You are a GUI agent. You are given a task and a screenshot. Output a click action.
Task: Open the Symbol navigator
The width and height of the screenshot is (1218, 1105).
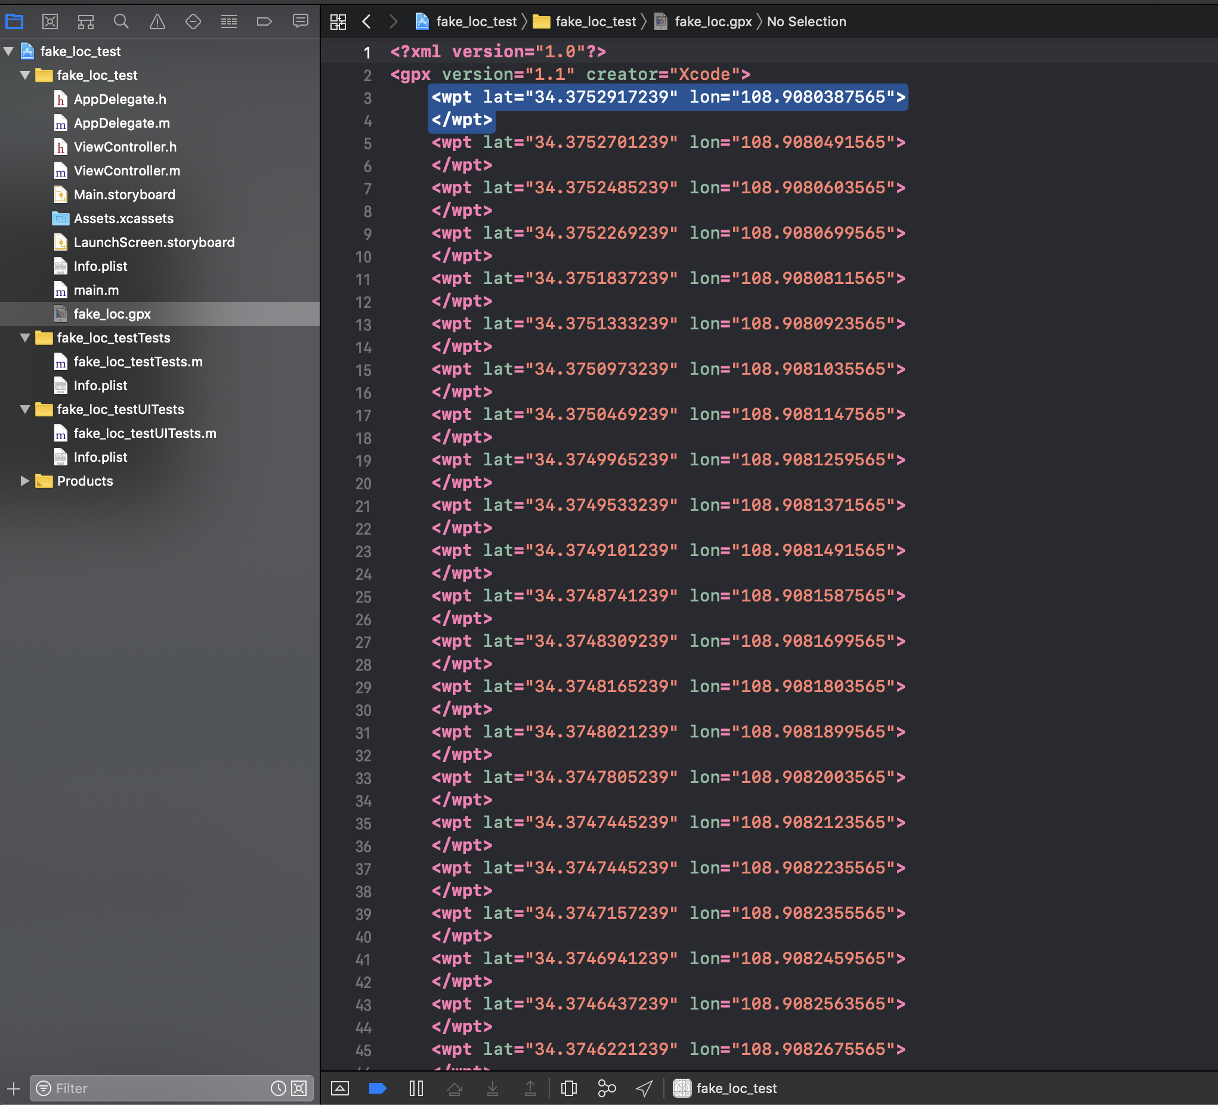(x=86, y=21)
